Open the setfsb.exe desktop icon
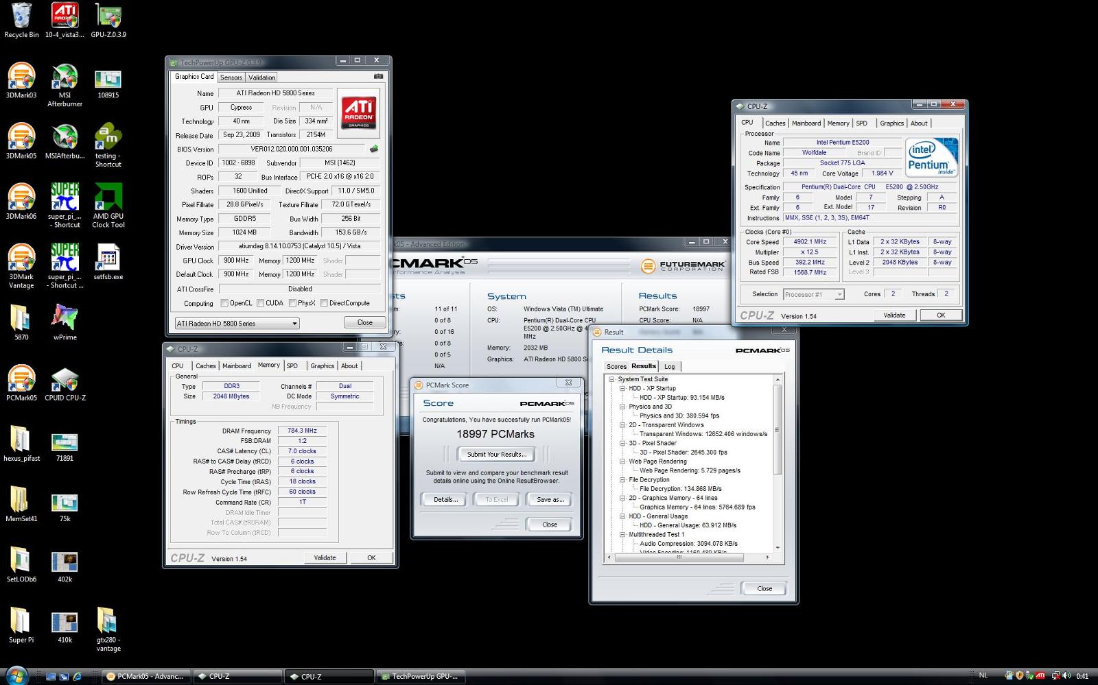The width and height of the screenshot is (1098, 685). click(x=108, y=262)
